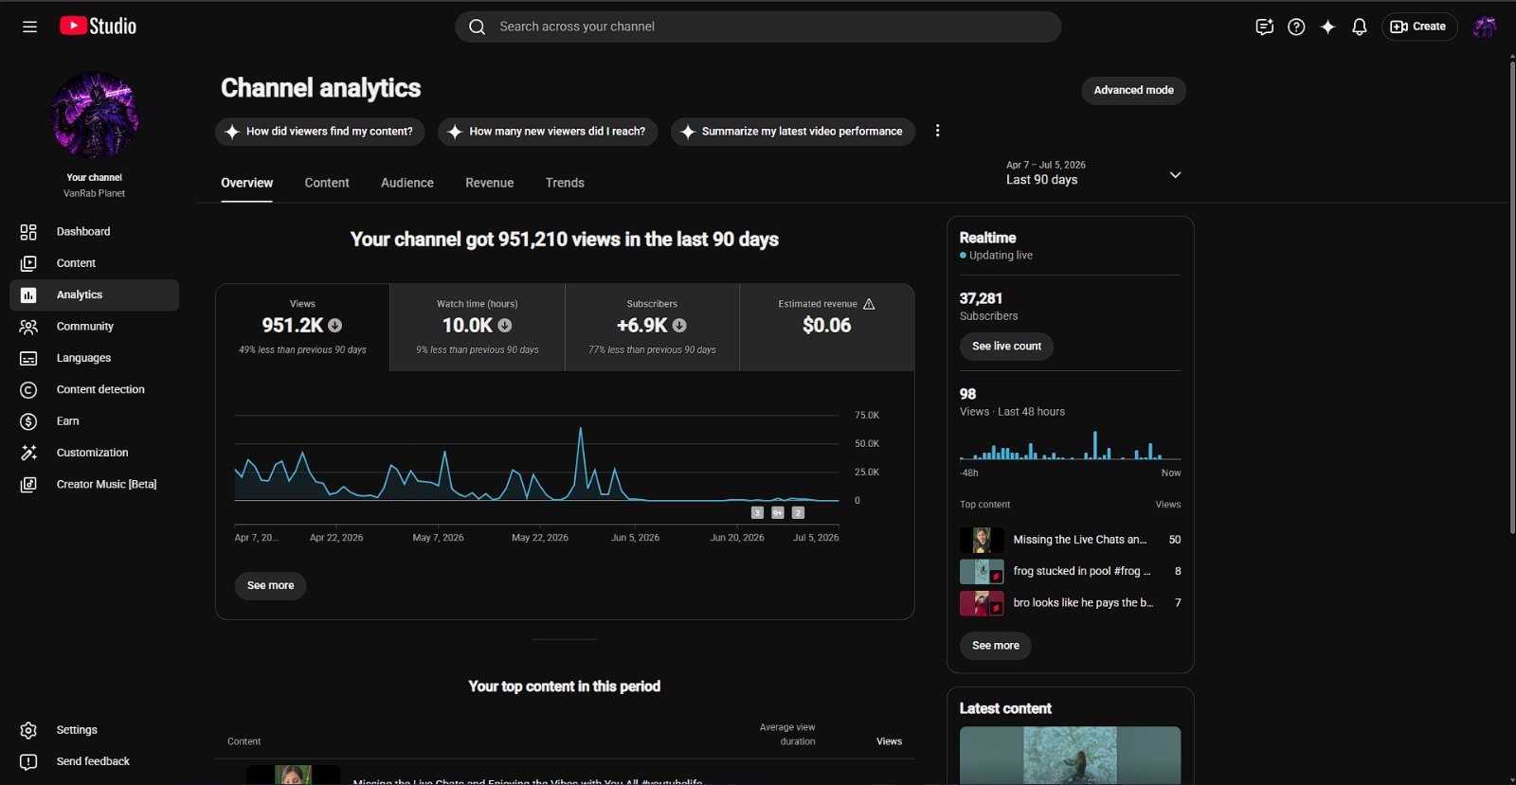Click the search magnifier icon
1516x785 pixels.
coord(478,27)
